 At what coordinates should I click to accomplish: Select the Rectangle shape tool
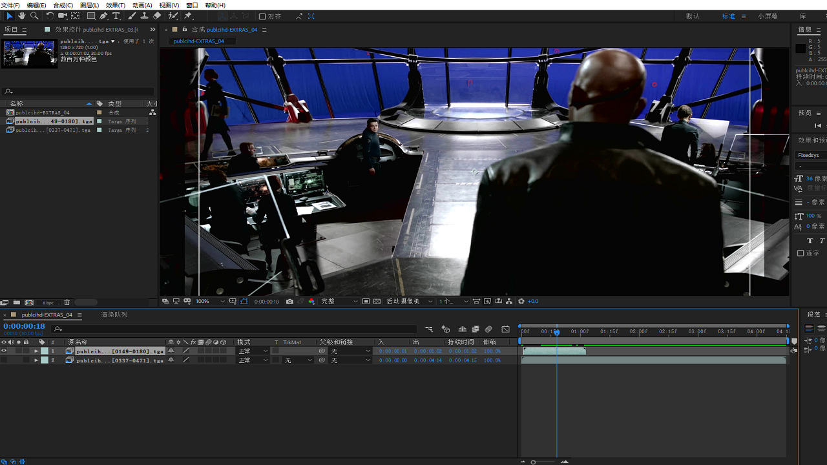(91, 15)
